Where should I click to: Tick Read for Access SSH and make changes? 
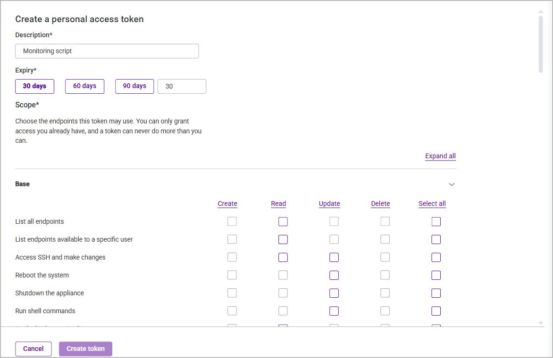tap(283, 257)
